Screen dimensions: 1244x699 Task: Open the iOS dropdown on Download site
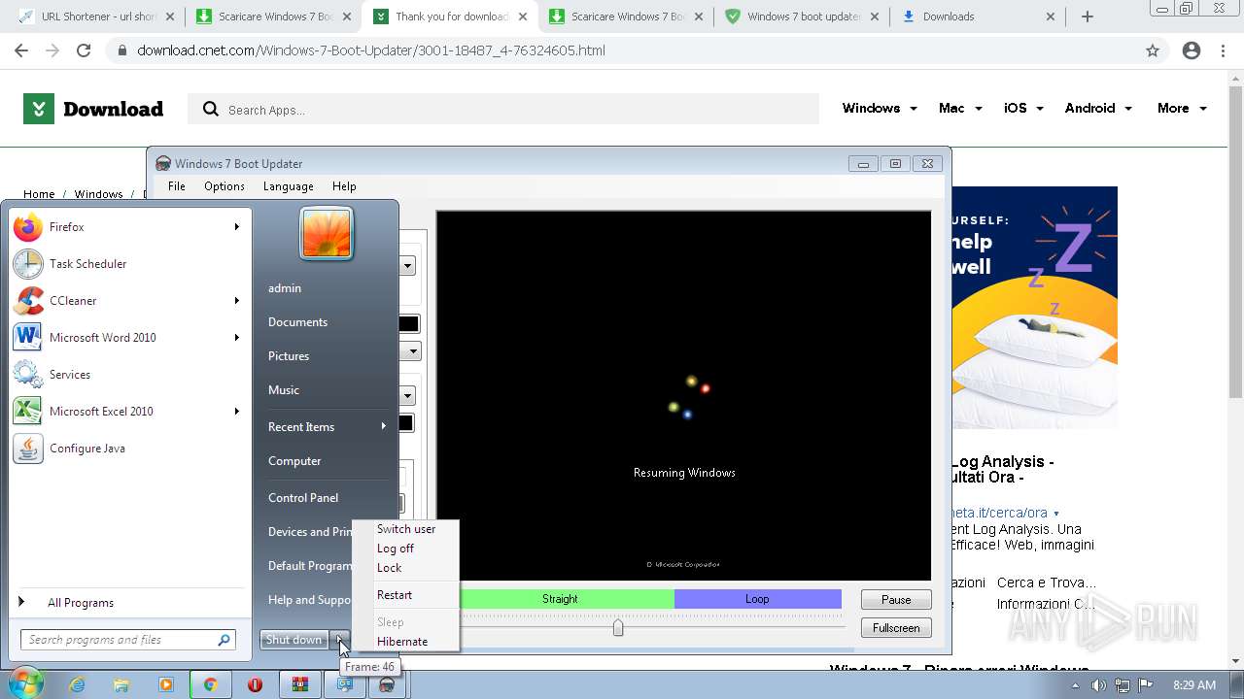[1023, 109]
